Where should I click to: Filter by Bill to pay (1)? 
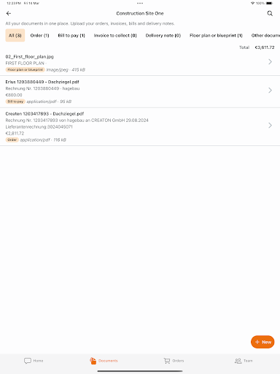click(71, 35)
